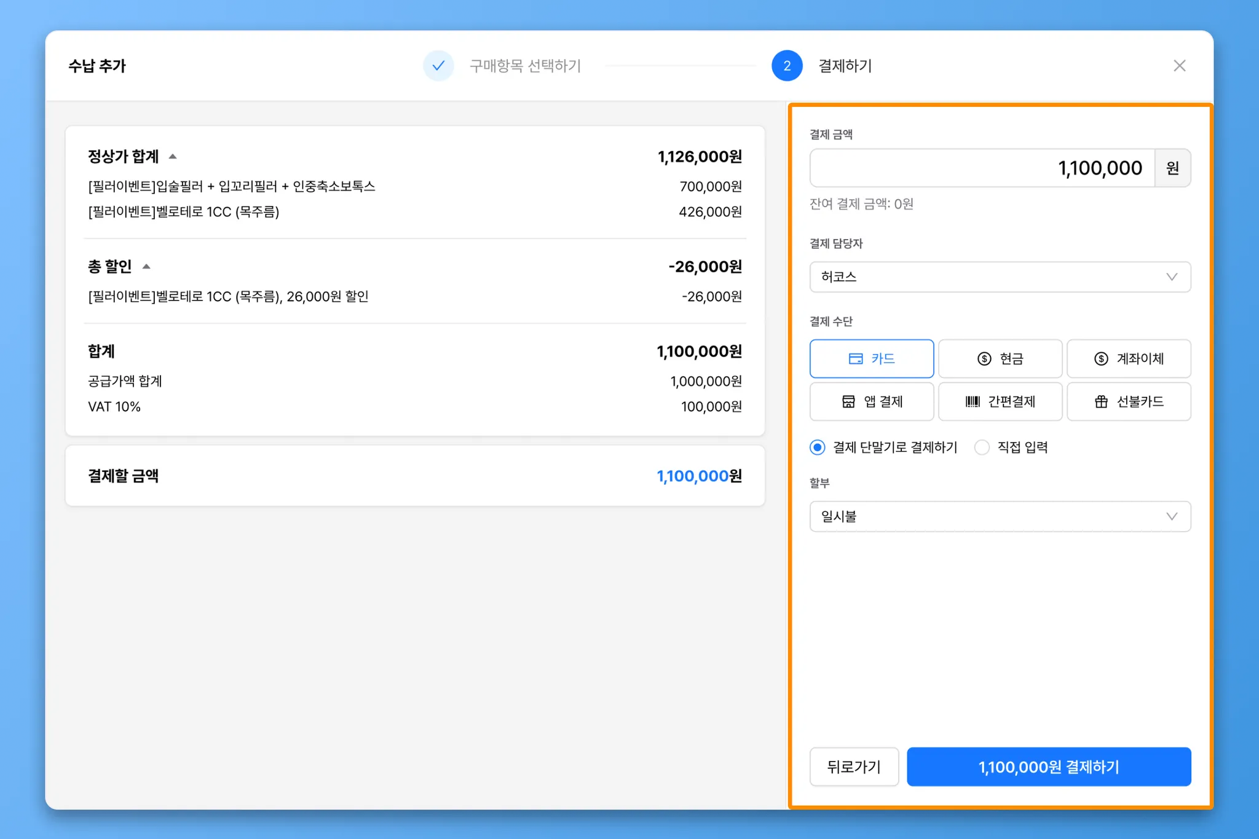This screenshot has width=1259, height=839.
Task: Click the 1,100,000원 결제하기 pay button
Action: coord(1048,766)
